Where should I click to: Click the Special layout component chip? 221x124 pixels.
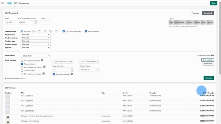pyautogui.click(x=210, y=22)
